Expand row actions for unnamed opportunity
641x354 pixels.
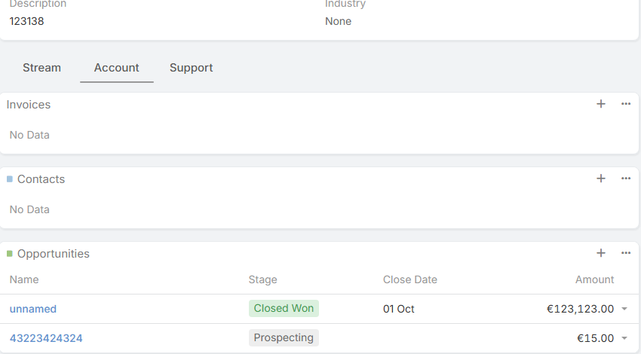pyautogui.click(x=624, y=309)
